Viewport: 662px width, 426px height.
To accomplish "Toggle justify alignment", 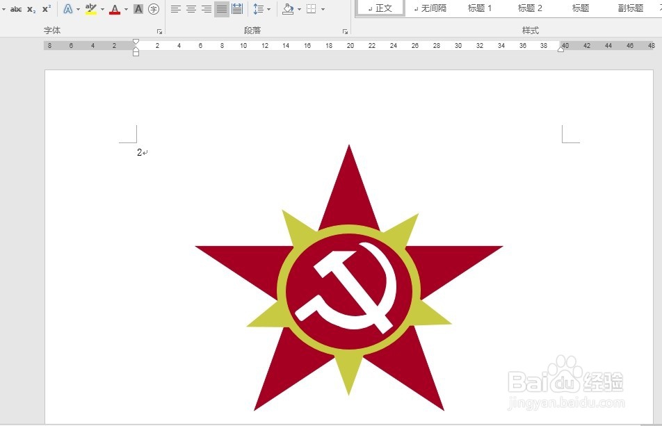I will pyautogui.click(x=222, y=9).
